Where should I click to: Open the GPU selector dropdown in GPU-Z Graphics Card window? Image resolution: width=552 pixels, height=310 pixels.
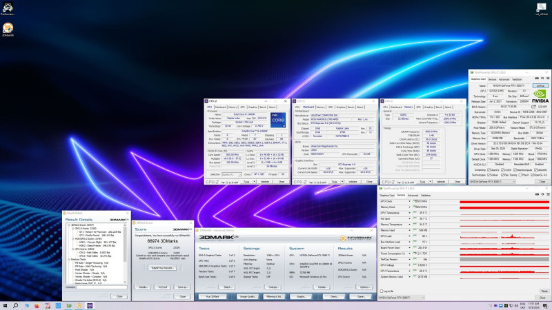click(x=493, y=182)
